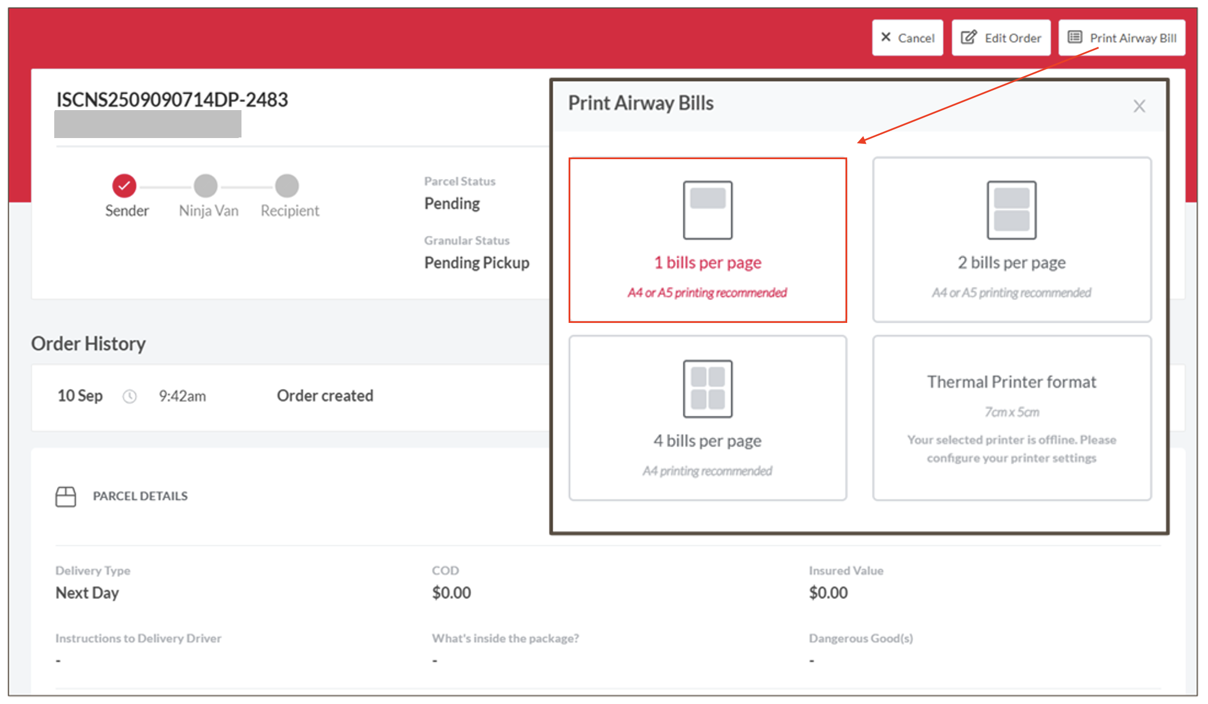
Task: Click the parcel box icon
Action: click(66, 496)
